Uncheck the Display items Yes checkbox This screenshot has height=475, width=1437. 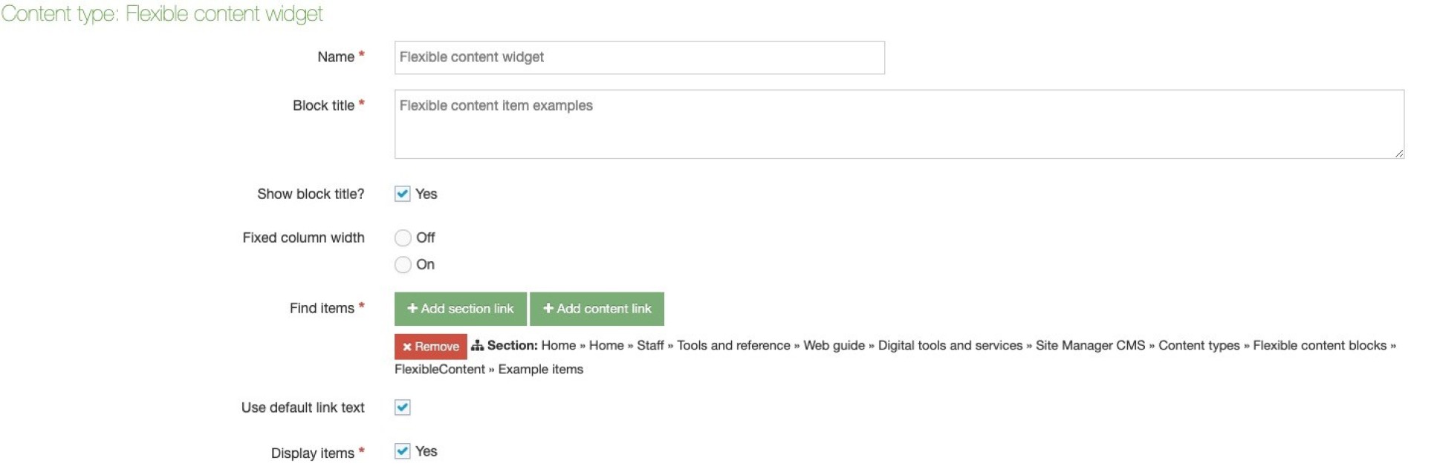click(x=403, y=451)
